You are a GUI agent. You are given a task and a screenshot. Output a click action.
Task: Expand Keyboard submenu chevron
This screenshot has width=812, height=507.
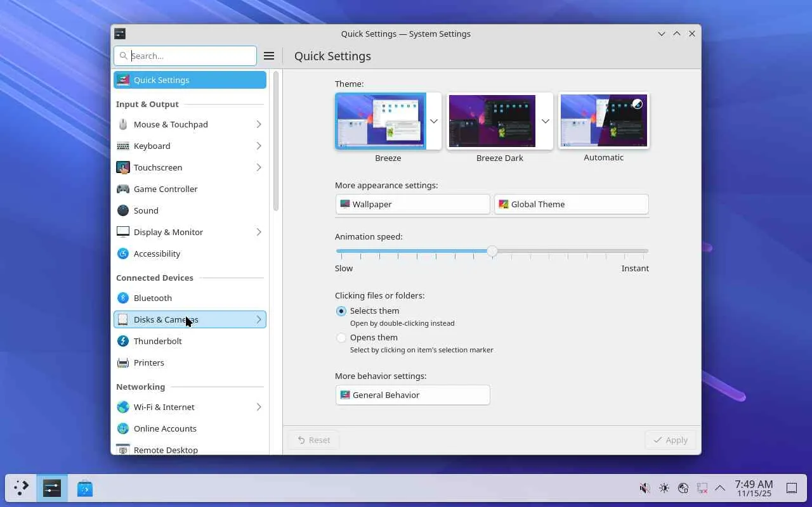tap(259, 146)
